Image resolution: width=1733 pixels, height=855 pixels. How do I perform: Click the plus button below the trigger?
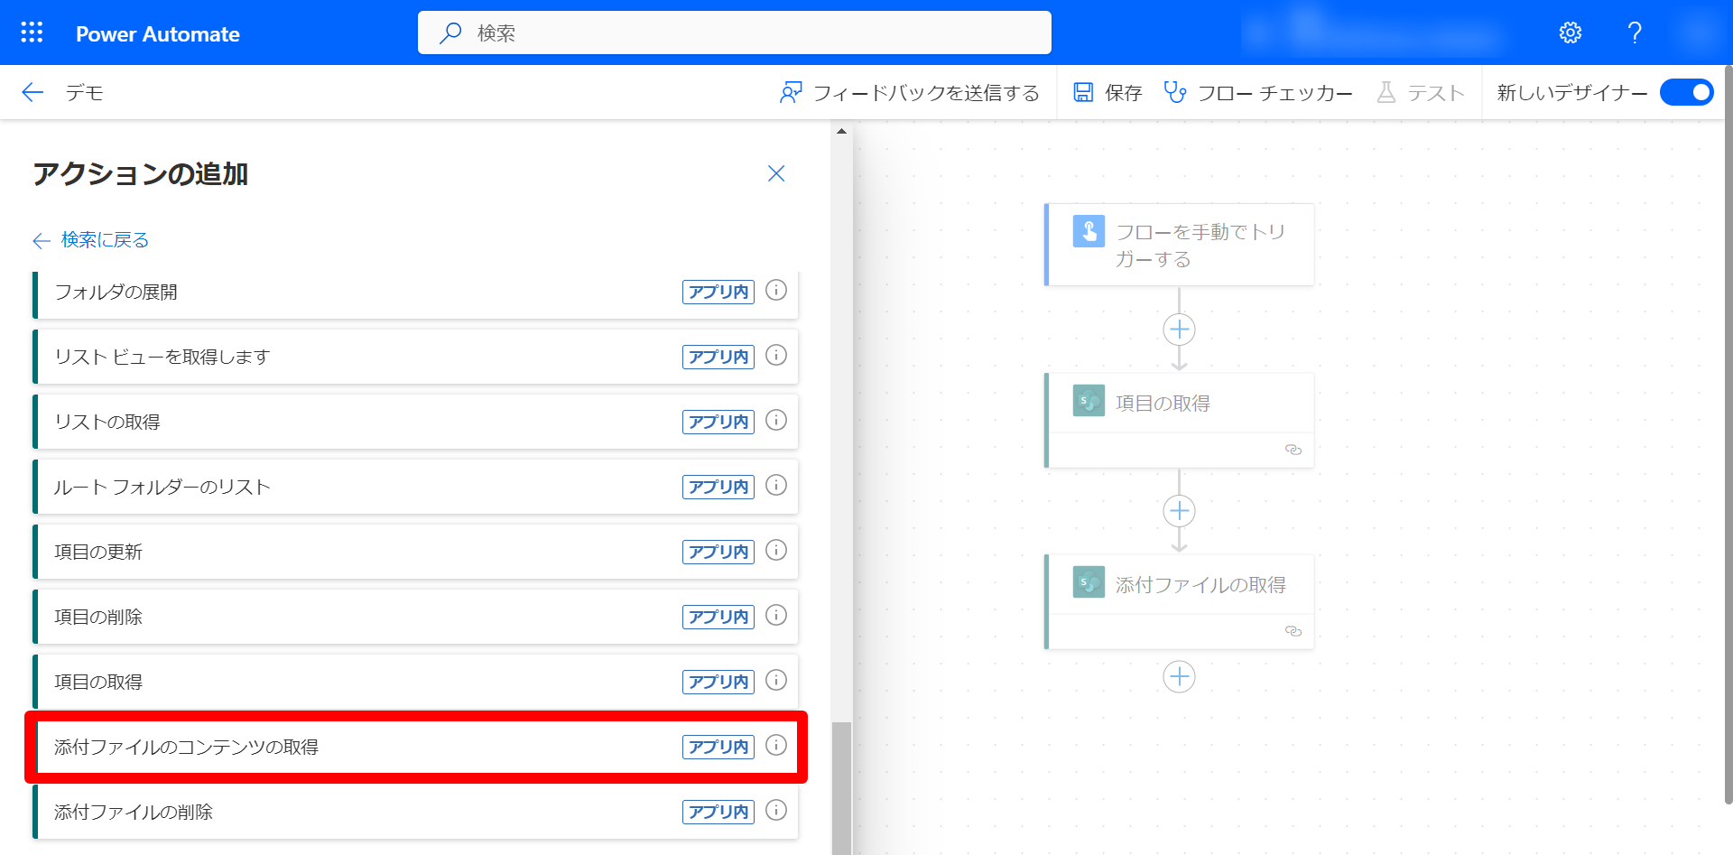pos(1179,330)
